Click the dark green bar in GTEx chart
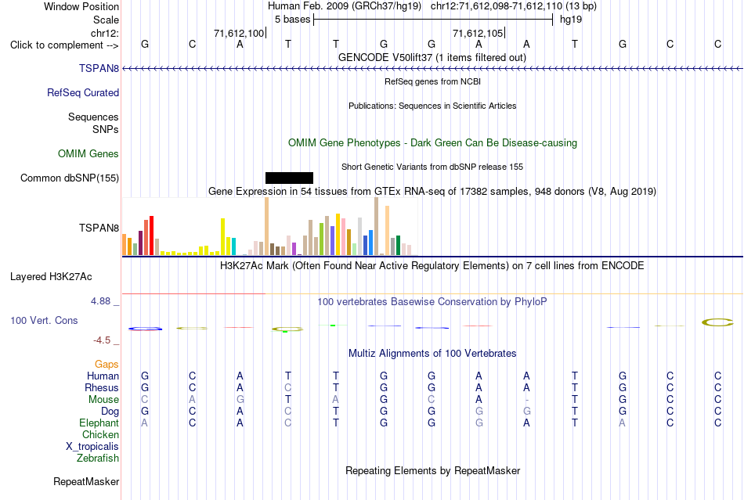The image size is (744, 500). click(398, 245)
